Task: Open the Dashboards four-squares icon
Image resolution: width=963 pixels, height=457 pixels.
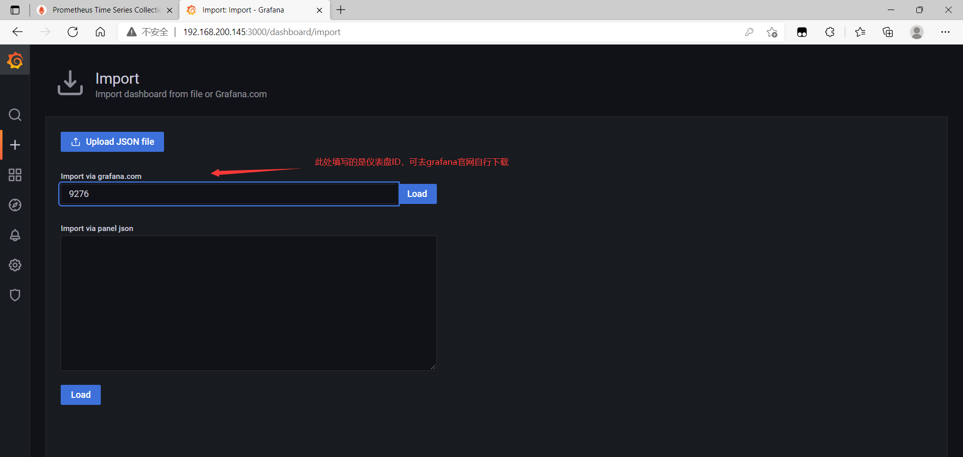Action: 15,175
